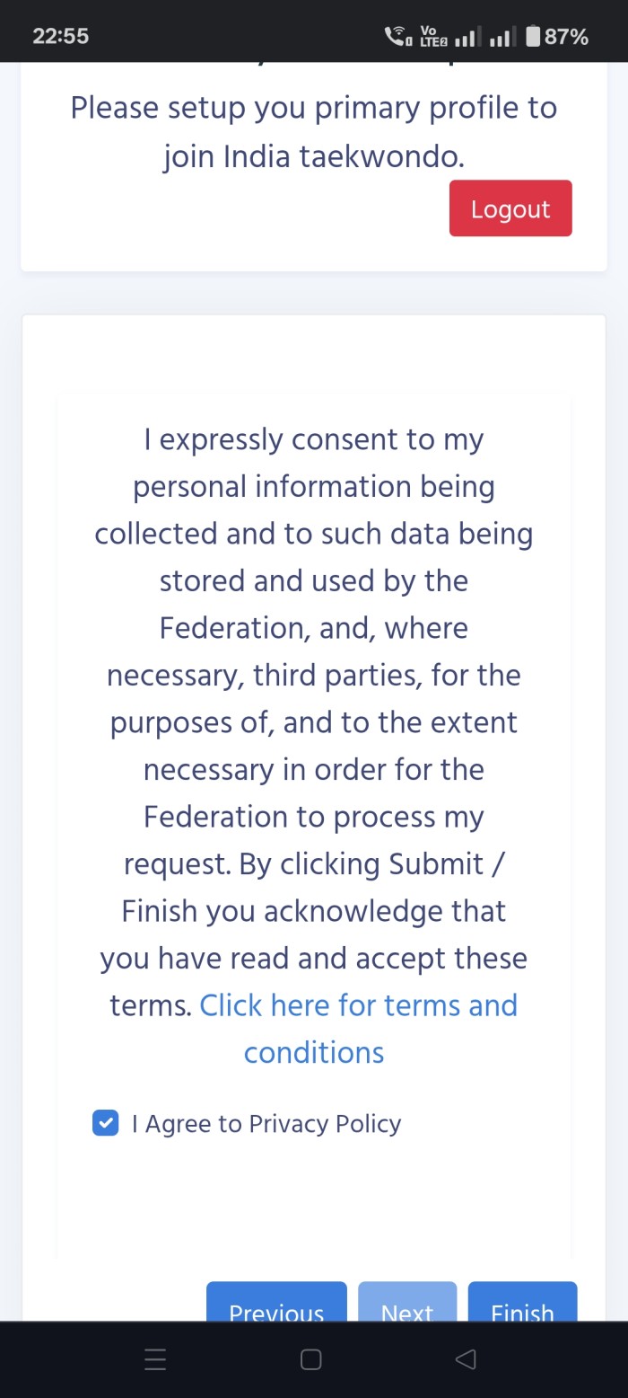Viewport: 628px width, 1398px height.
Task: Tap the cut-off heading at page top
Action: click(x=314, y=68)
